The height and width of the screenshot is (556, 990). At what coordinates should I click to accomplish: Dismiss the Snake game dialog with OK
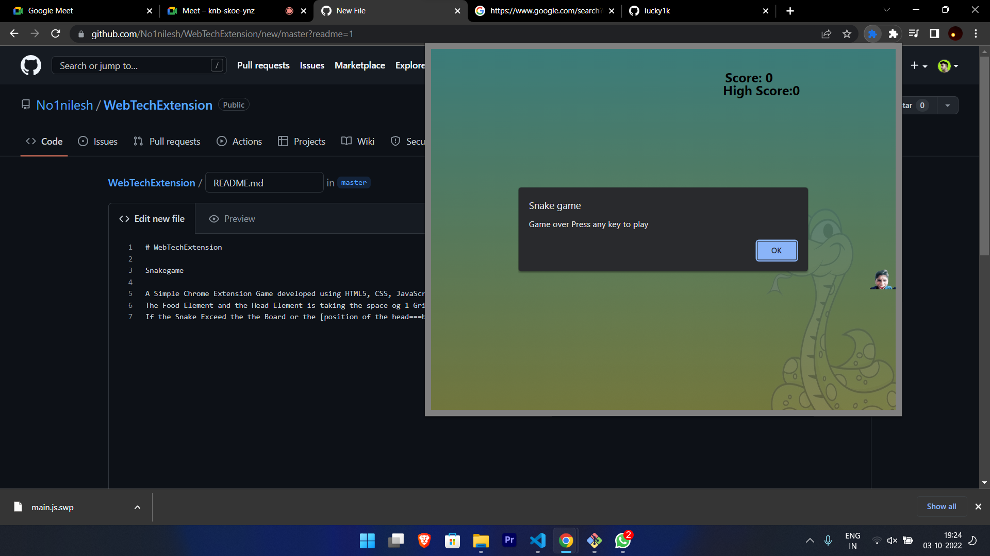(776, 251)
